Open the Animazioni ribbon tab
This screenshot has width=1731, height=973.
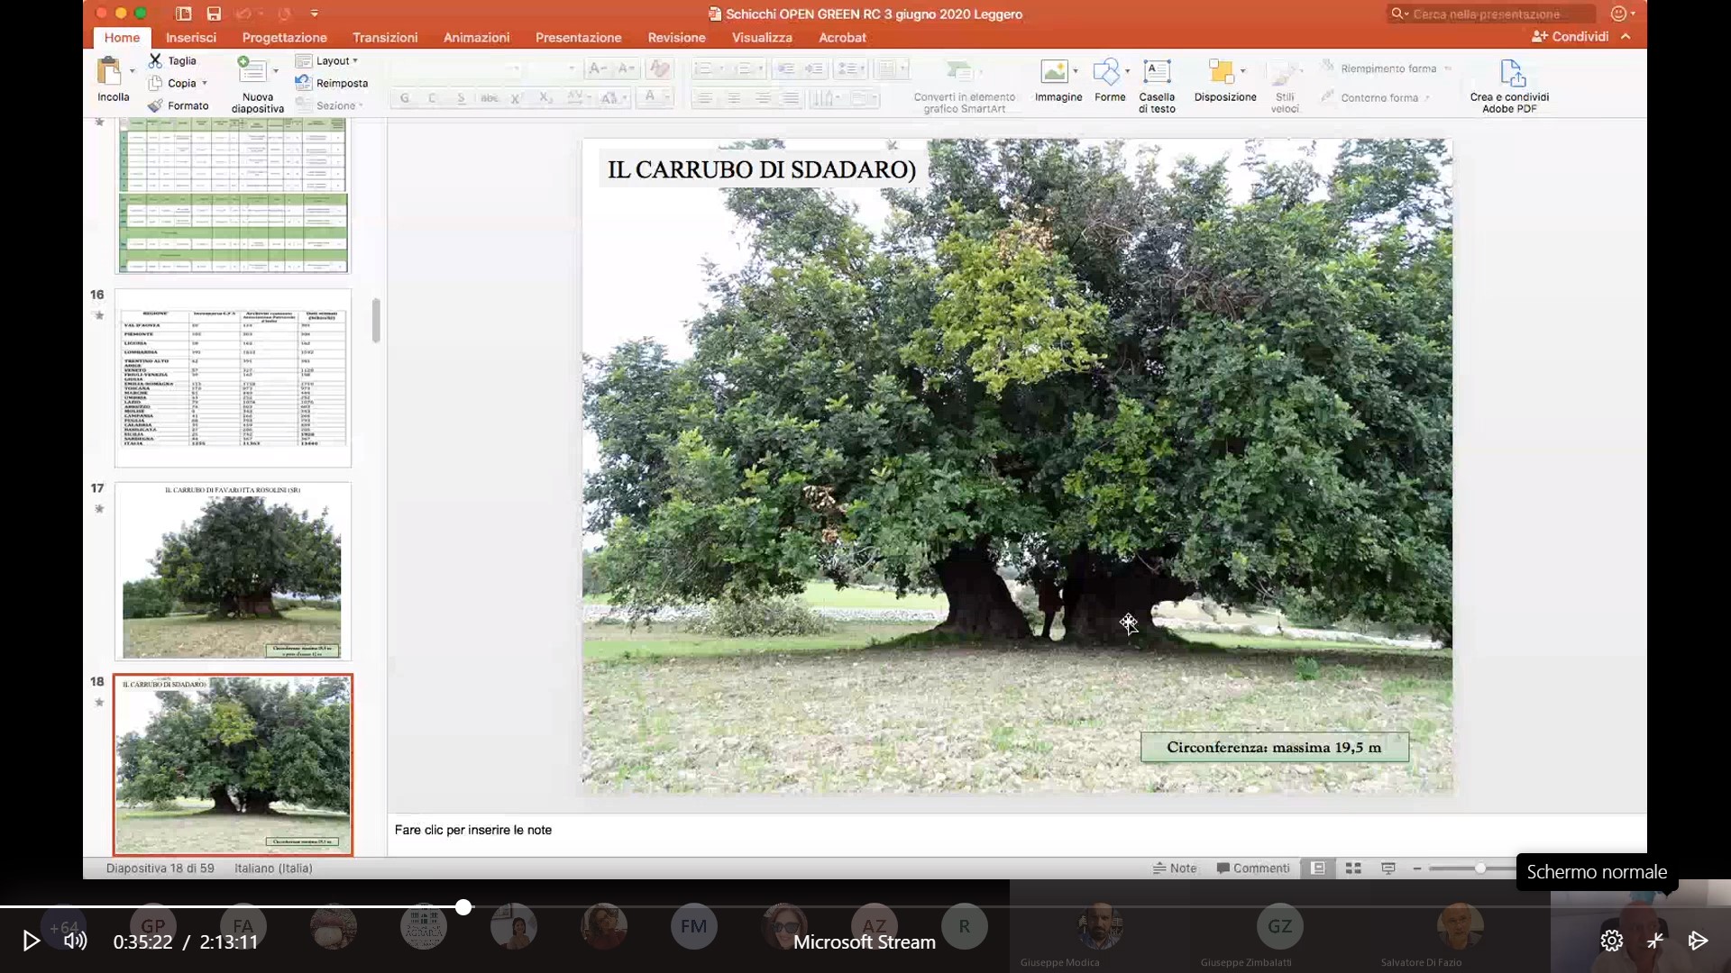pos(476,37)
